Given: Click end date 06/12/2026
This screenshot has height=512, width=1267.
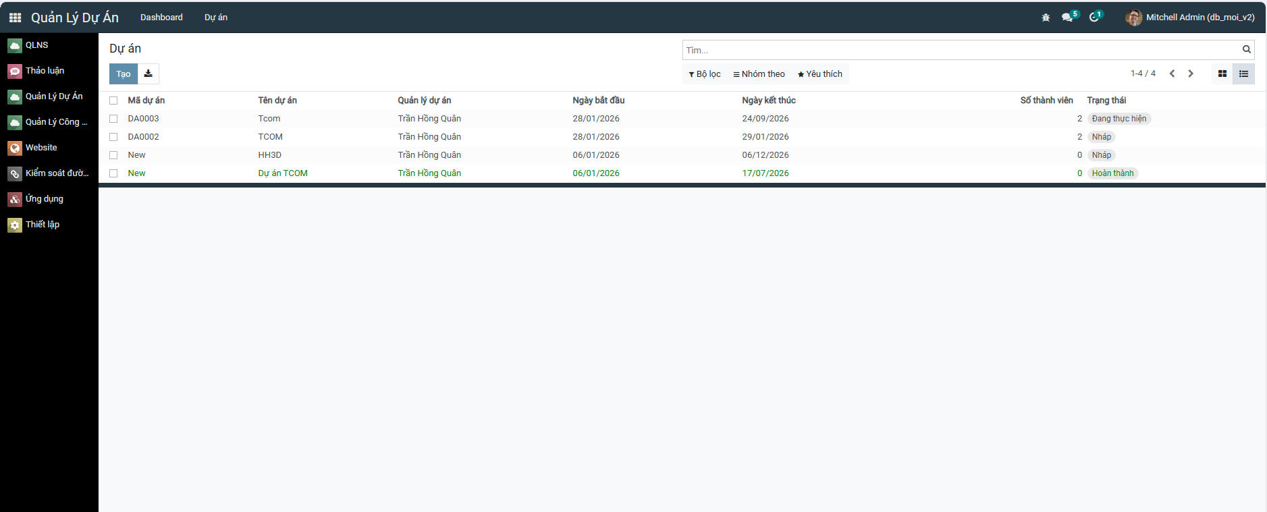Looking at the screenshot, I should 765,155.
